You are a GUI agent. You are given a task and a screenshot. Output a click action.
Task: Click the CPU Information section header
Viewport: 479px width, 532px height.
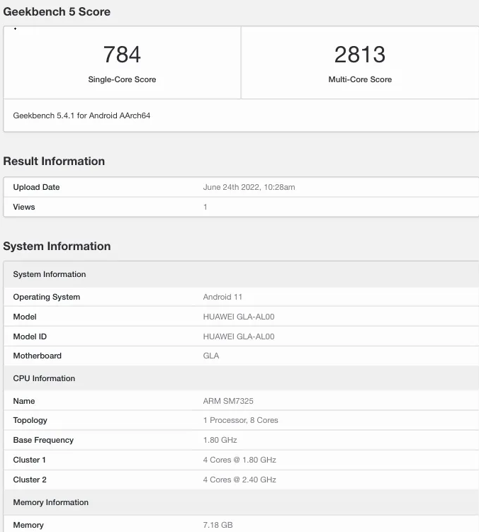[x=44, y=378]
